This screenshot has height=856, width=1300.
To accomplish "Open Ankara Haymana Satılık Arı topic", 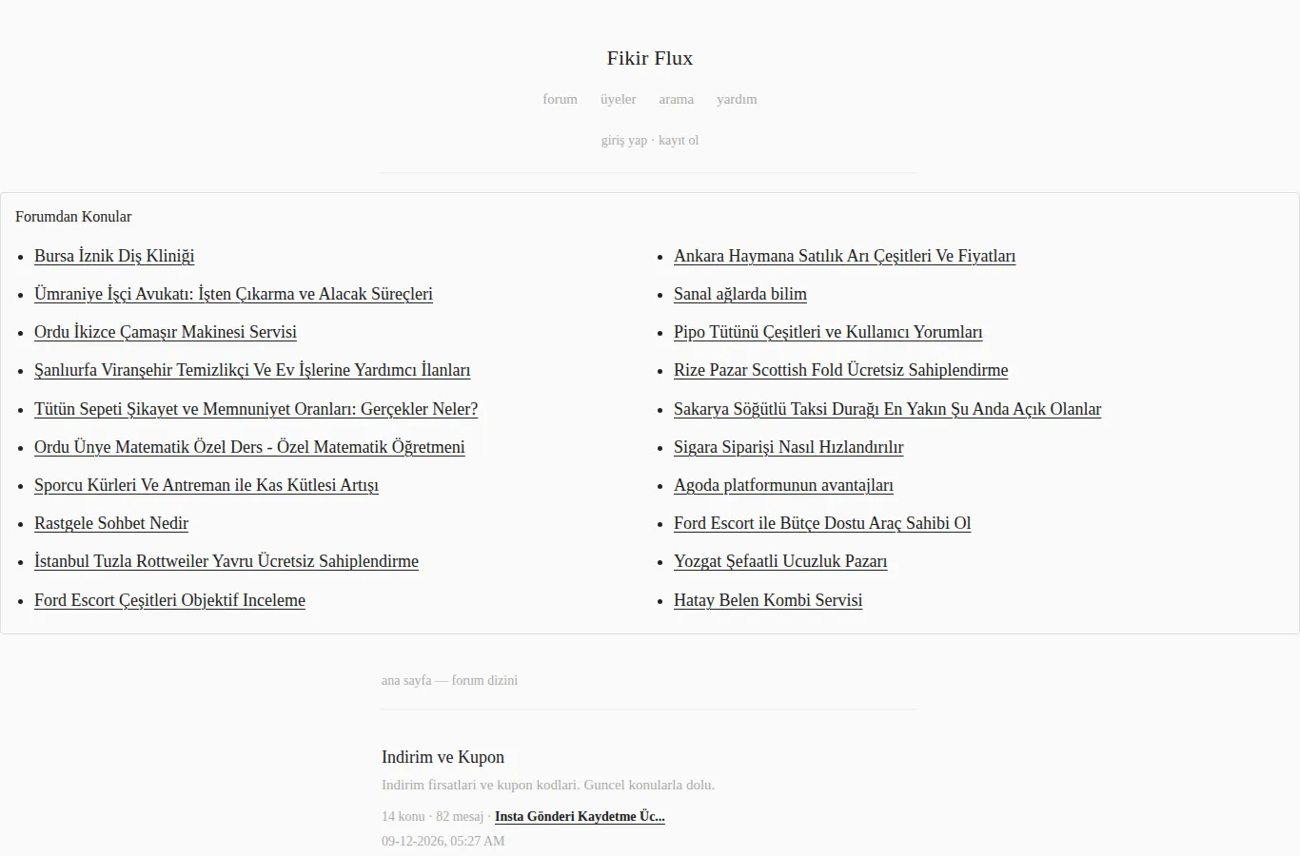I will tap(844, 256).
